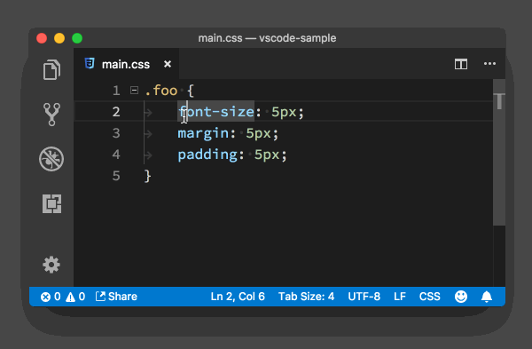Close the main.css tab
This screenshot has height=349, width=532.
pyautogui.click(x=168, y=64)
